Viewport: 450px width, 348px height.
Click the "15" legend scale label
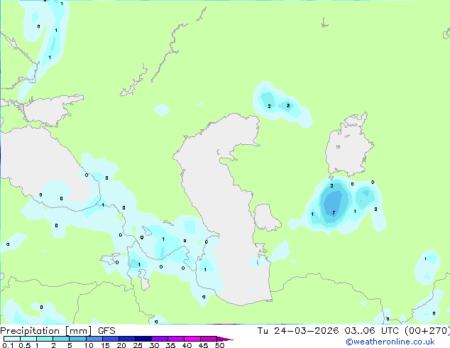pos(105,345)
